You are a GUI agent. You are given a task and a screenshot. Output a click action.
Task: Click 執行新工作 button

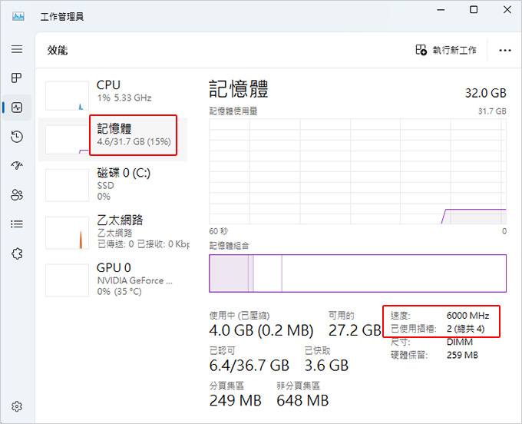click(x=446, y=50)
